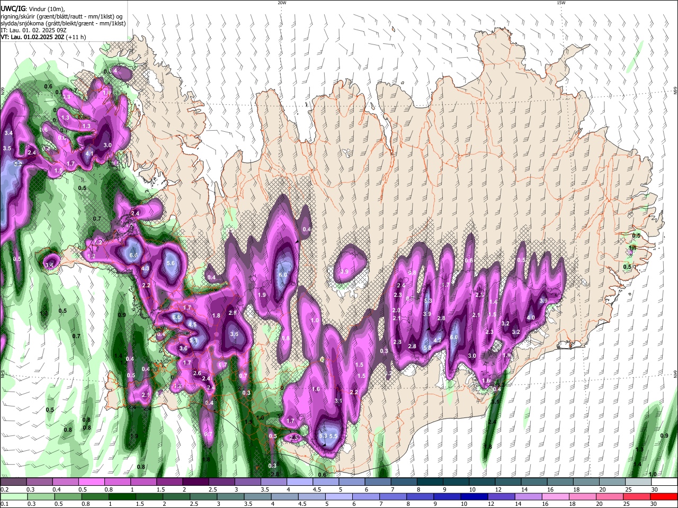Click the 'rigning/skúrir' legend description line
The width and height of the screenshot is (678, 508).
[63, 16]
